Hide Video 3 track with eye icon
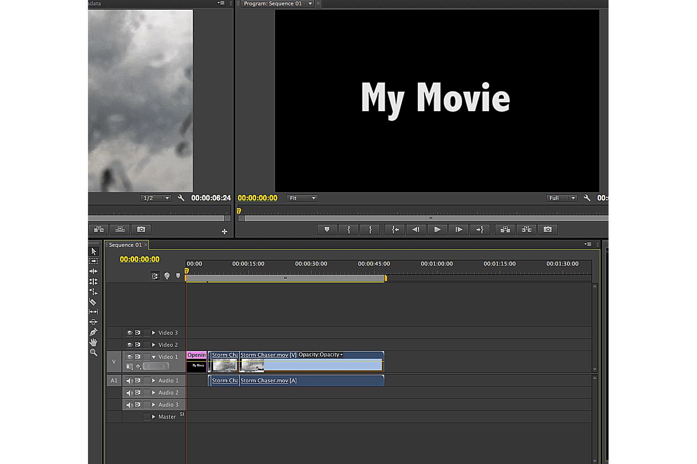The image size is (697, 464). [130, 333]
